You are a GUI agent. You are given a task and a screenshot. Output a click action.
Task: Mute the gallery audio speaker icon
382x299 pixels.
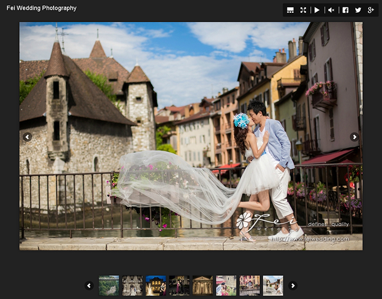331,10
